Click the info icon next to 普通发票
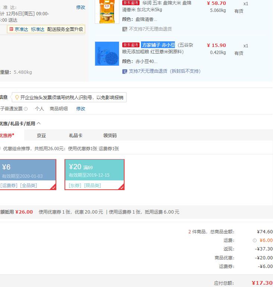The width and height of the screenshot is (273, 287). coord(26,109)
